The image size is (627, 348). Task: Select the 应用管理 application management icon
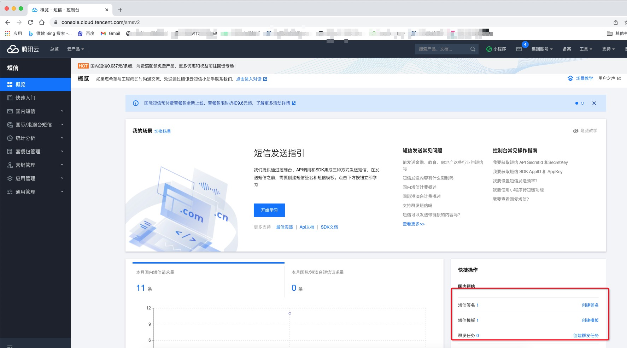point(10,178)
